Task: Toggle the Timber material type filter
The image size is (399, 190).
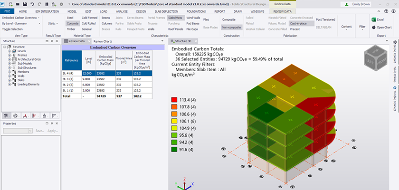Action: pos(71,29)
